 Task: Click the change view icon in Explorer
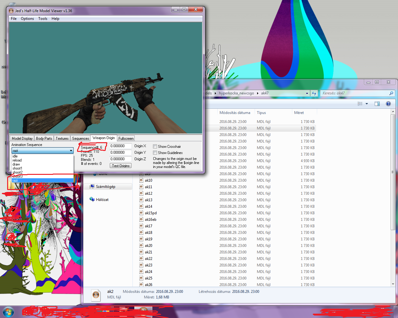point(360,104)
